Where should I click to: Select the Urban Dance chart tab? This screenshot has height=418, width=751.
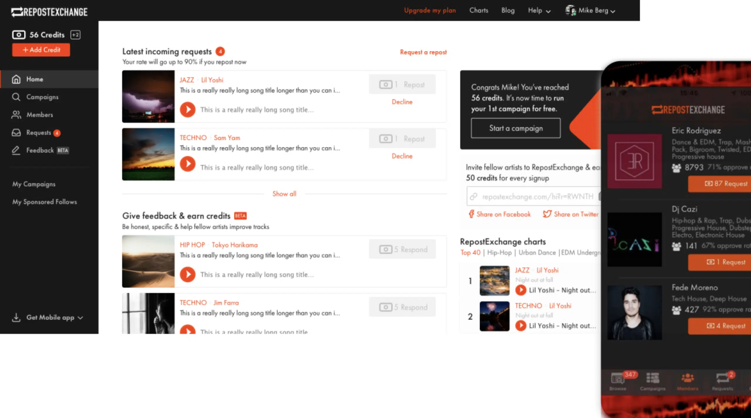pos(537,252)
